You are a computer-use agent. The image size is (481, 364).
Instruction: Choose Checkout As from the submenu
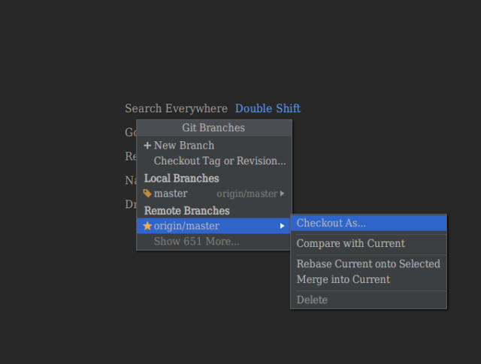tap(331, 223)
